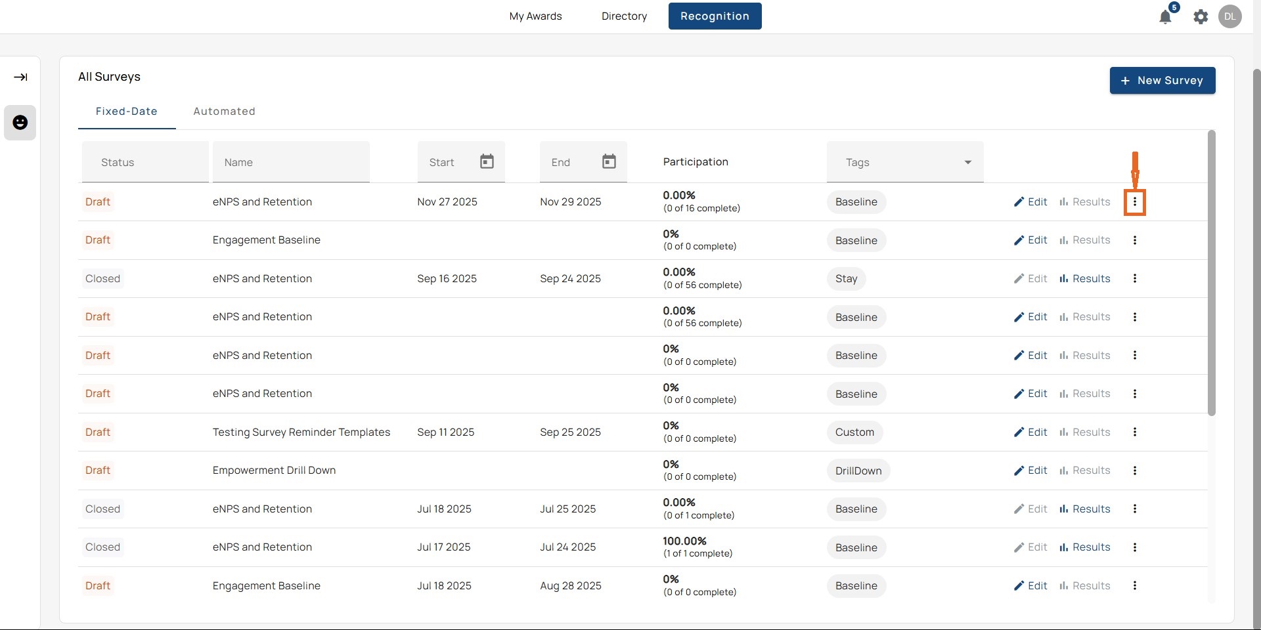Click the Name filter field

[291, 162]
